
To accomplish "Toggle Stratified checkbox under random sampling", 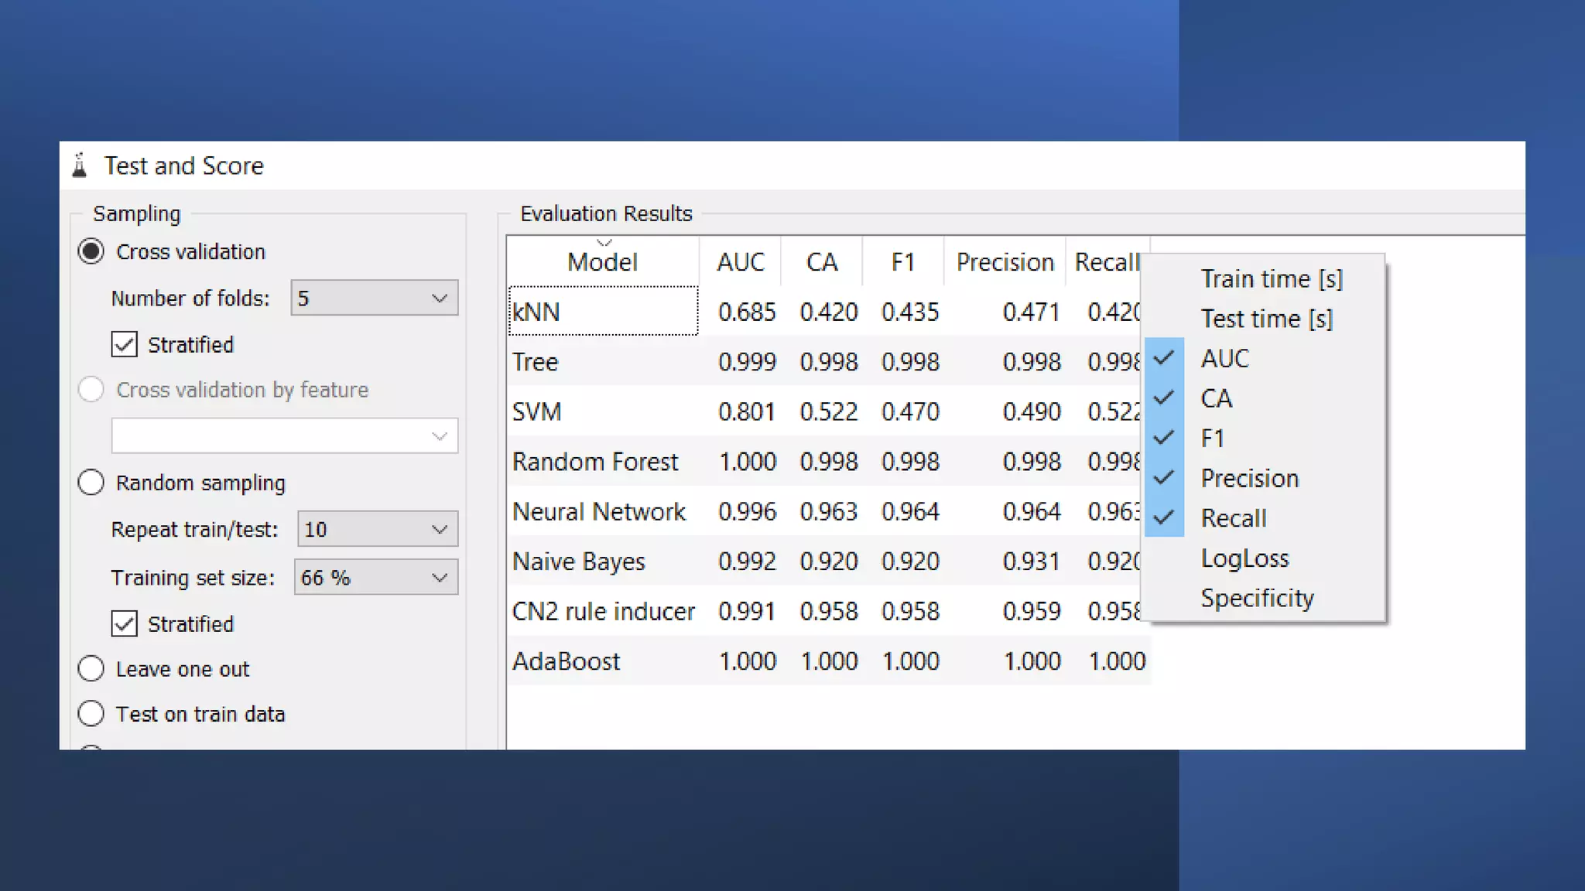I will tap(125, 623).
